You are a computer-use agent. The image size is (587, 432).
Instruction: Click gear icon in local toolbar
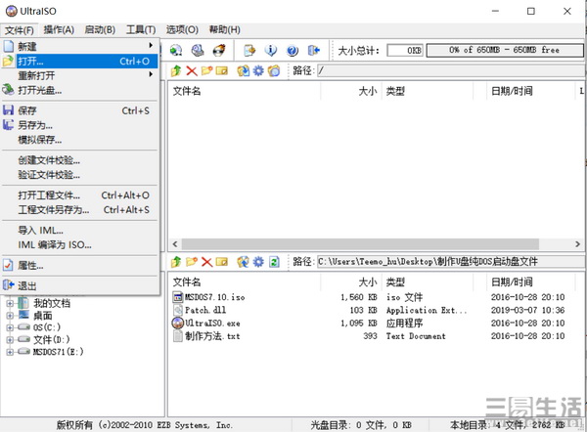pos(258,261)
